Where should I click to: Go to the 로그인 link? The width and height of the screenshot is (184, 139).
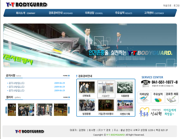(x=177, y=6)
